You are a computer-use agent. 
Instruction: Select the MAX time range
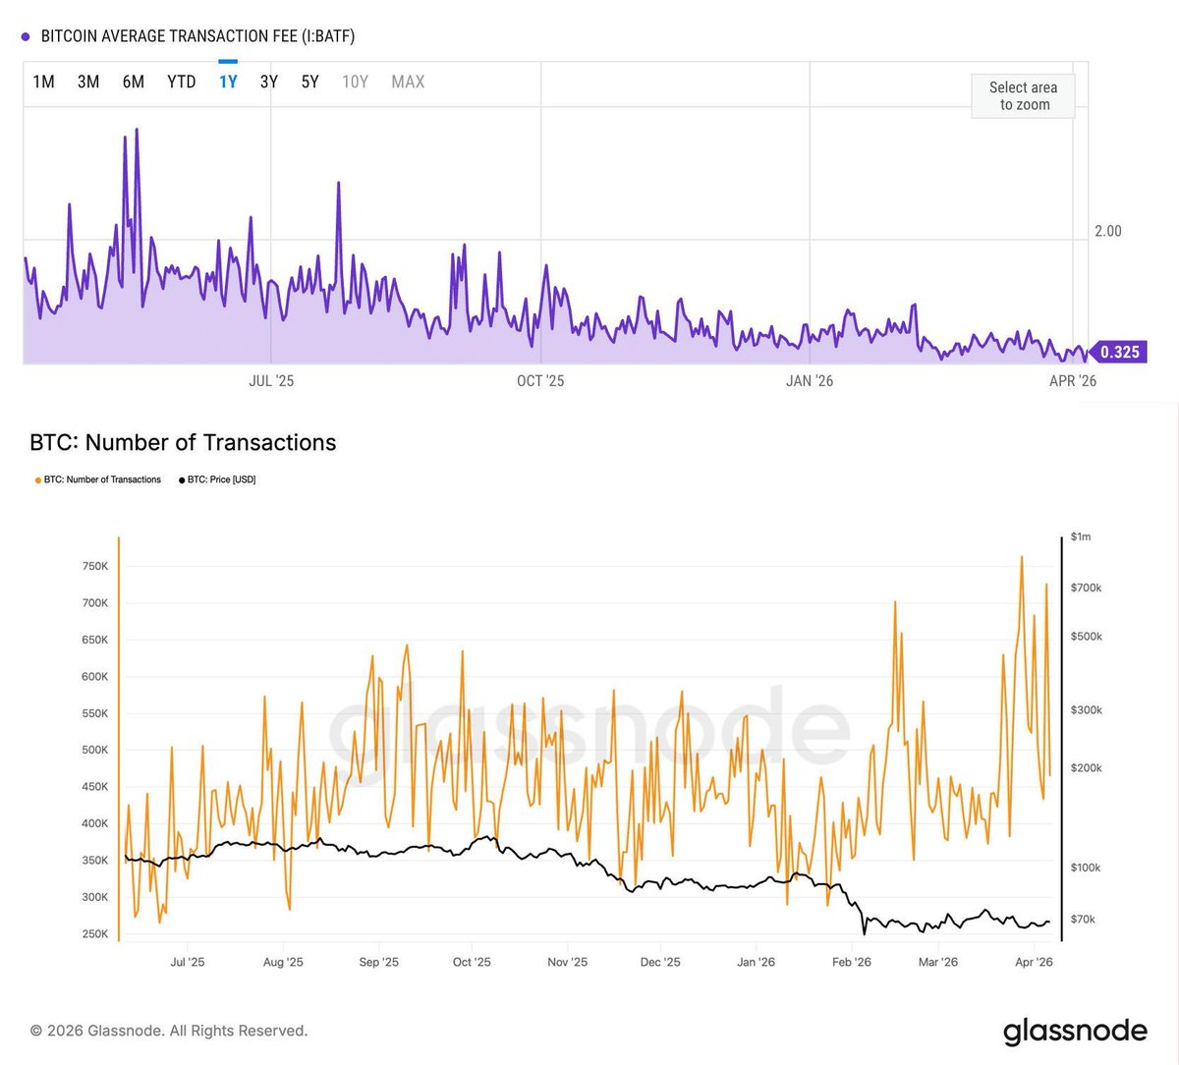click(408, 82)
